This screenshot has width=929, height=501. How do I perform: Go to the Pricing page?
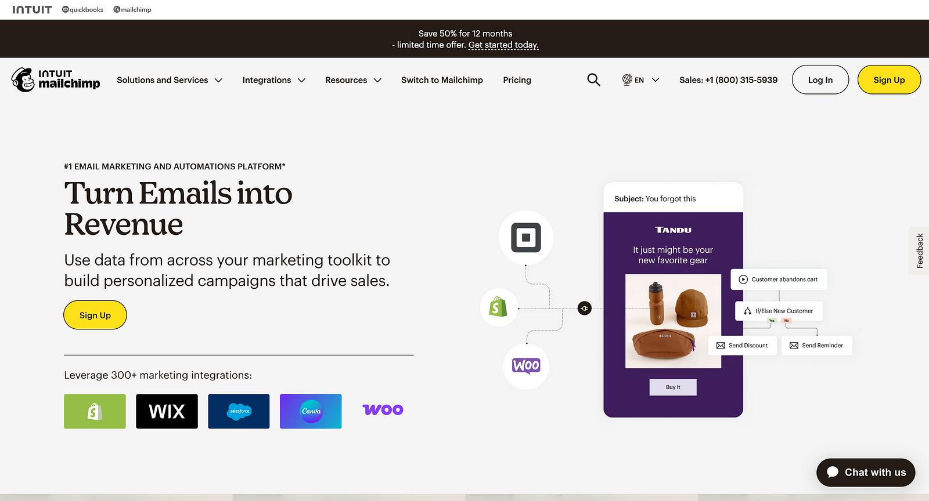click(x=517, y=80)
